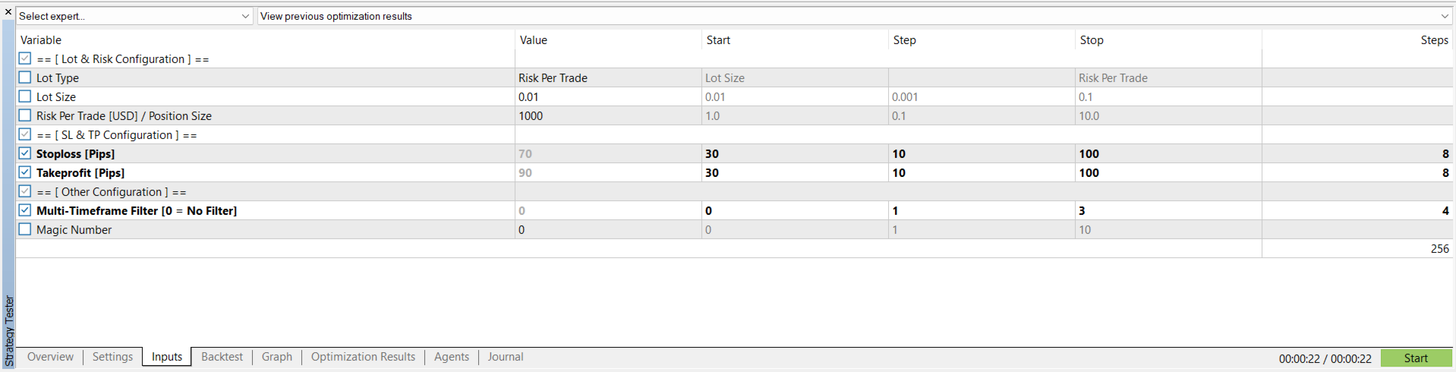Close the Strategy Tester panel
Screen dimensions: 1456x372
[8, 12]
